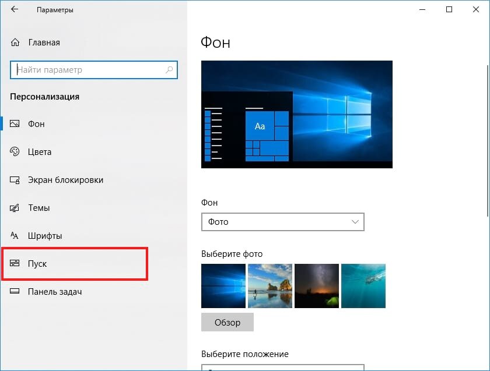Open the Цвета section
Image resolution: width=490 pixels, height=371 pixels.
(40, 152)
